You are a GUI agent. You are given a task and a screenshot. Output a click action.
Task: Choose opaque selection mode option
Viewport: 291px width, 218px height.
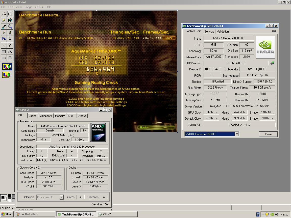pos(7,67)
